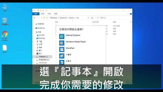Select Desktop folder in sidebar
163x92 pixels.
tap(41, 38)
